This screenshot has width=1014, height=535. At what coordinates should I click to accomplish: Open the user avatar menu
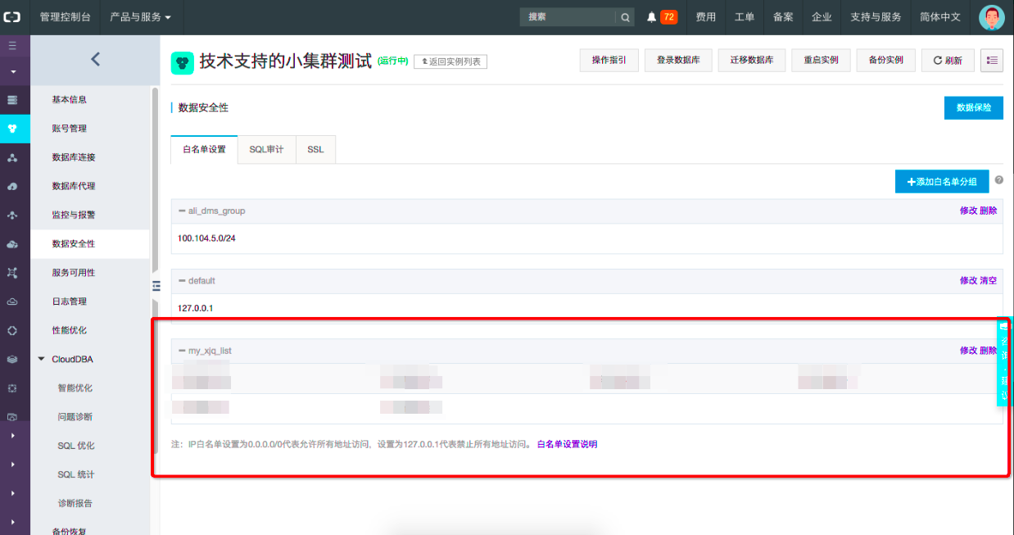pos(992,17)
